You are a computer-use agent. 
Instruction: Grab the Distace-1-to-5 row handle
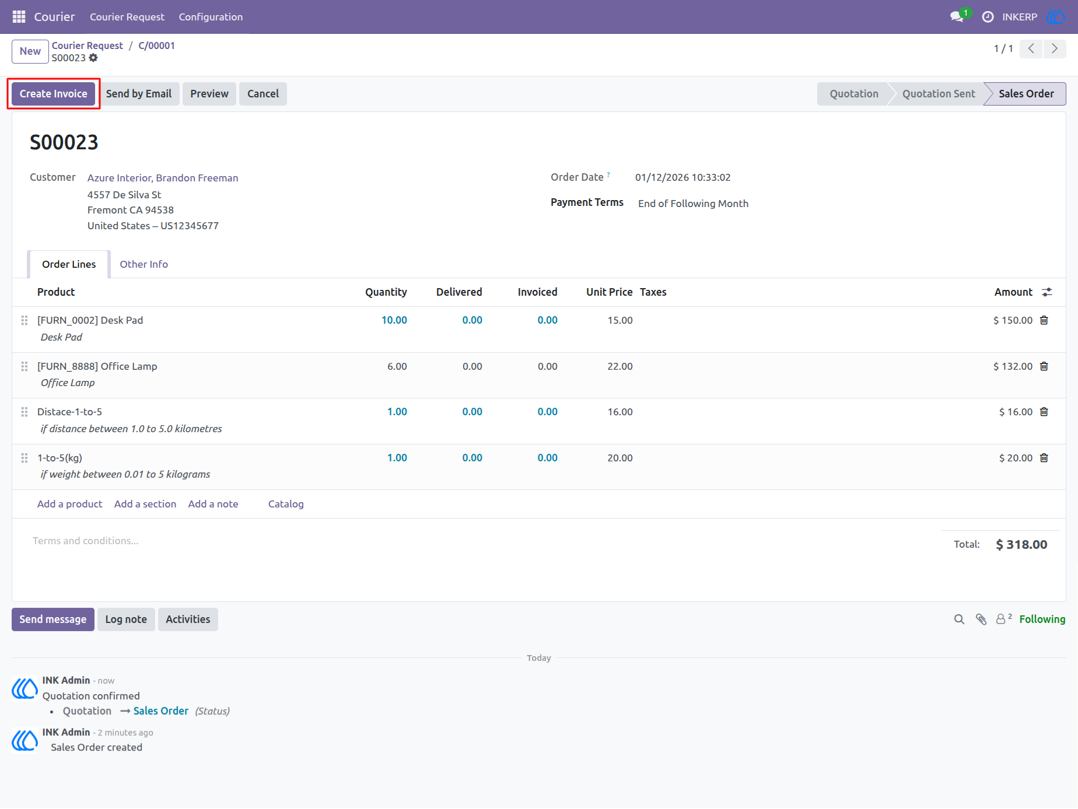pos(24,412)
